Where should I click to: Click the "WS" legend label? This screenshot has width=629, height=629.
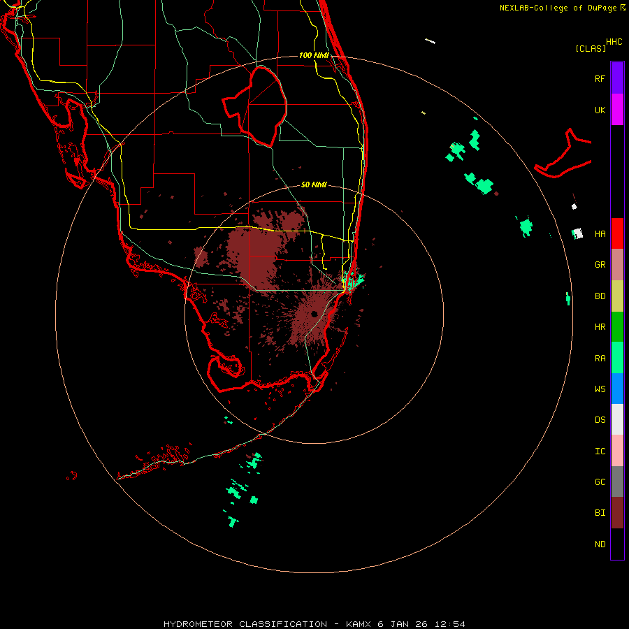[600, 389]
